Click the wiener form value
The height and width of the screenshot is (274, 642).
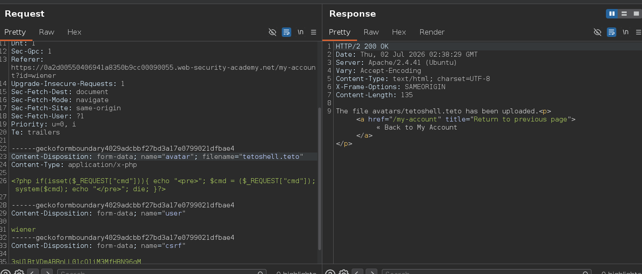[23, 229]
